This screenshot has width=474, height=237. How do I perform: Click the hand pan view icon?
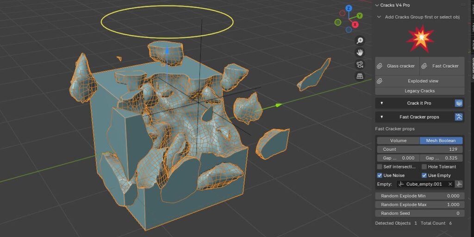360,52
